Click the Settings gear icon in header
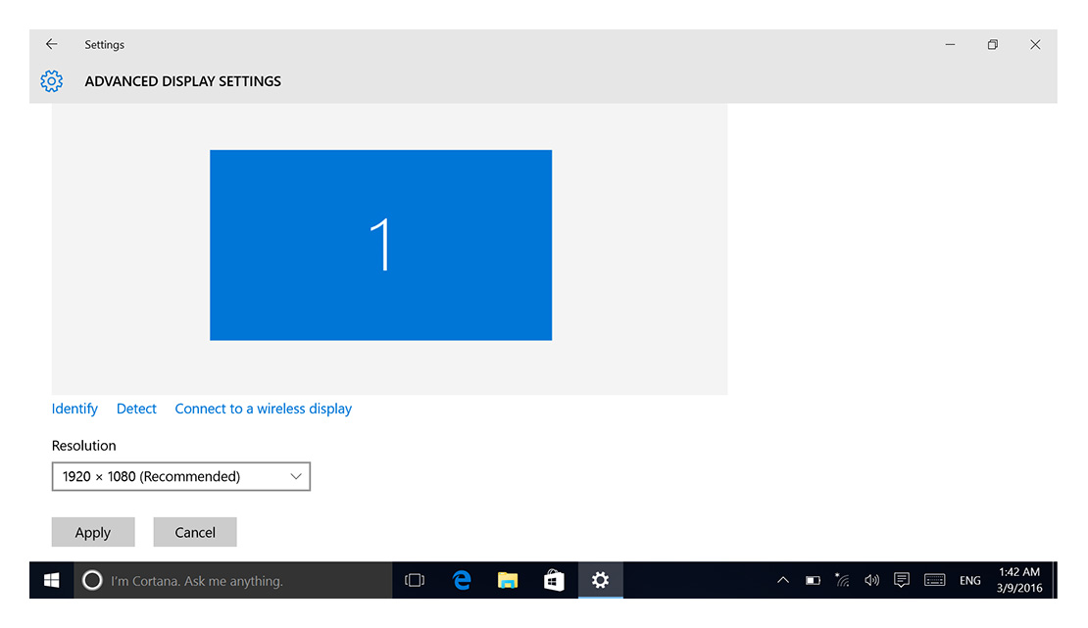The height and width of the screenshot is (628, 1088). pyautogui.click(x=51, y=81)
